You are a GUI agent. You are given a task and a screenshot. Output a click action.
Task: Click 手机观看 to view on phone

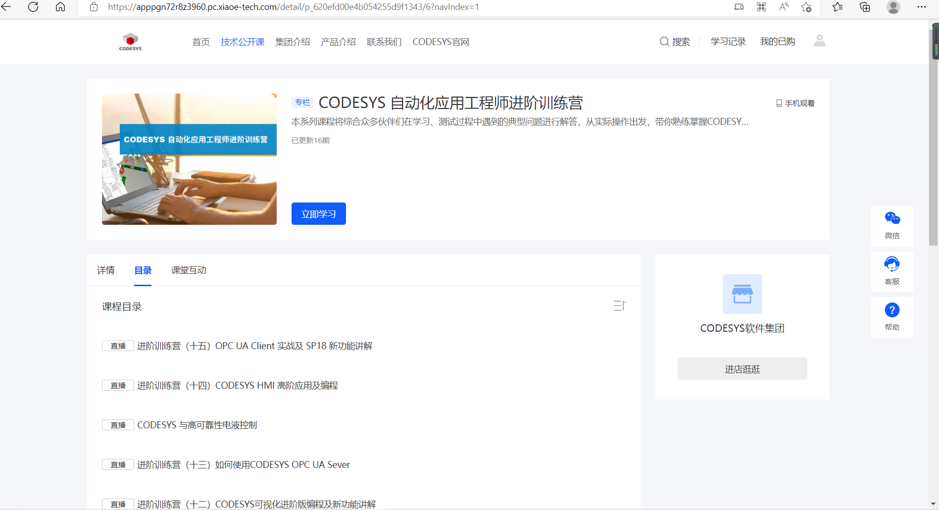point(795,103)
